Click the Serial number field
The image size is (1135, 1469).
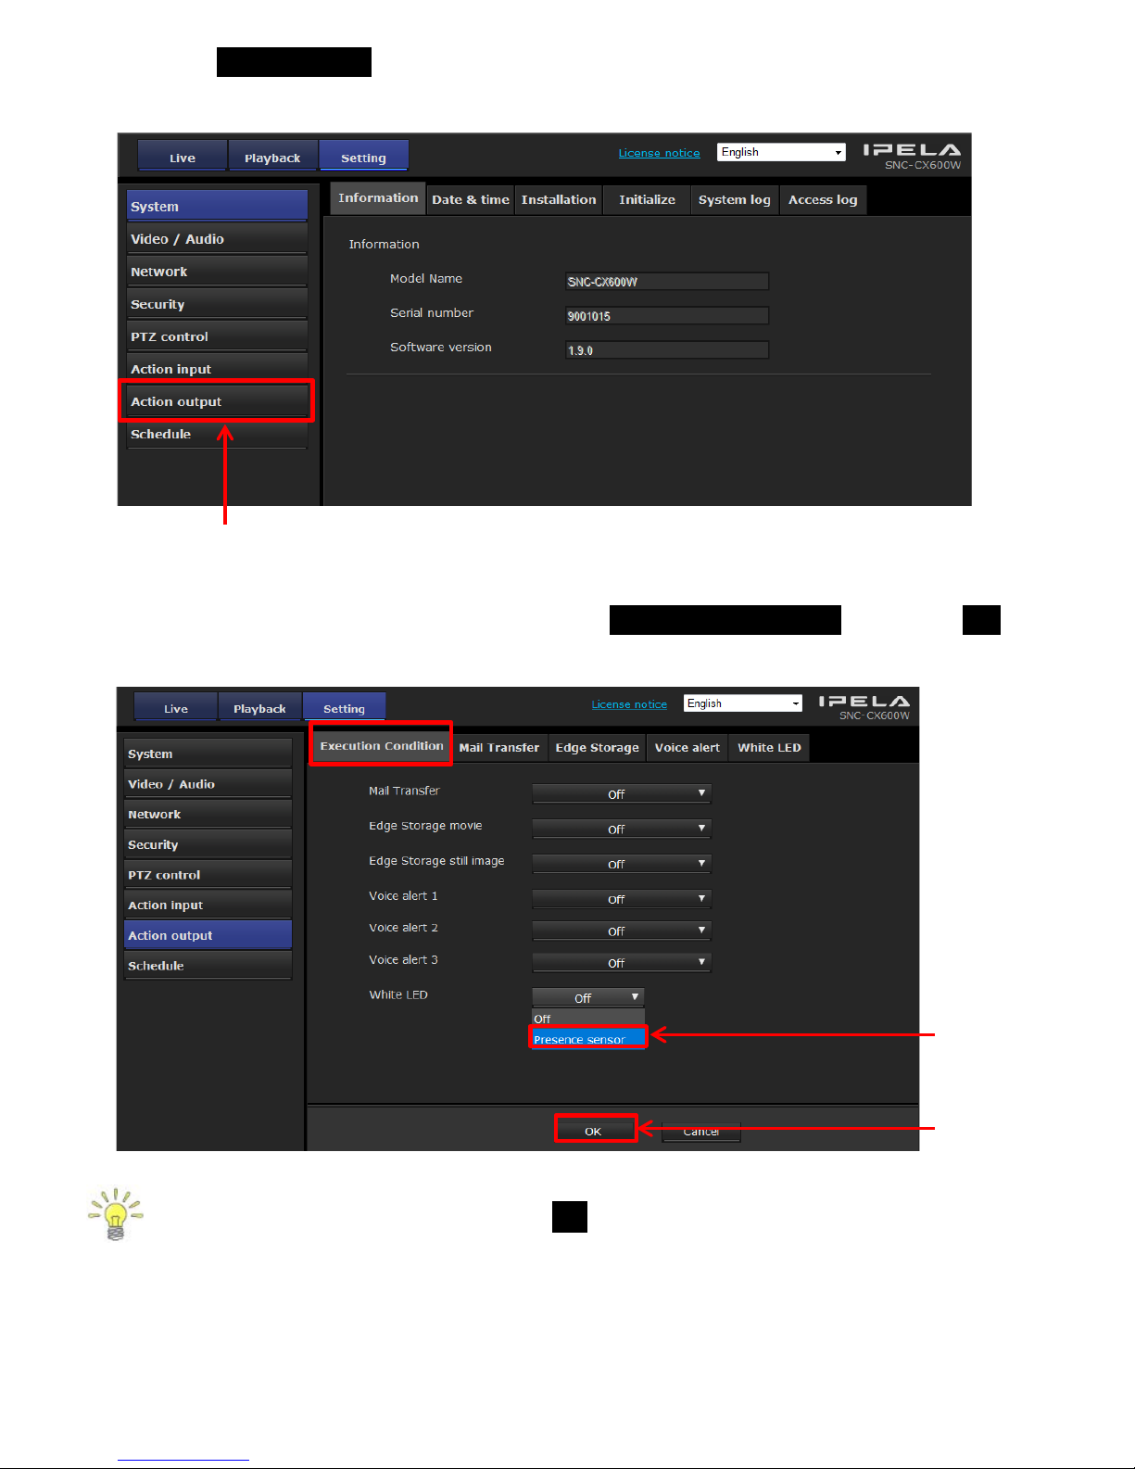pos(666,316)
